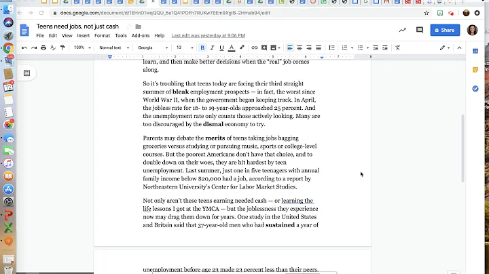Open the Edit menu
The image size is (489, 274).
tap(53, 35)
